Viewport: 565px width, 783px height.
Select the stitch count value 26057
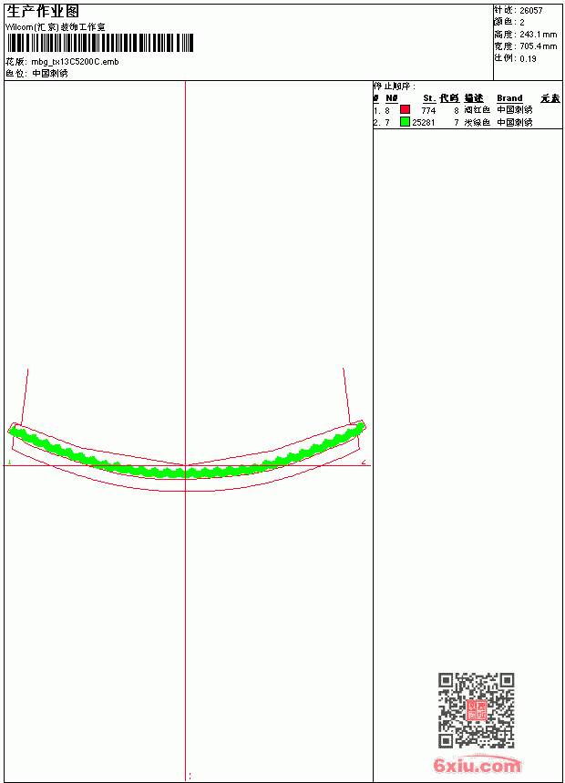coord(531,11)
